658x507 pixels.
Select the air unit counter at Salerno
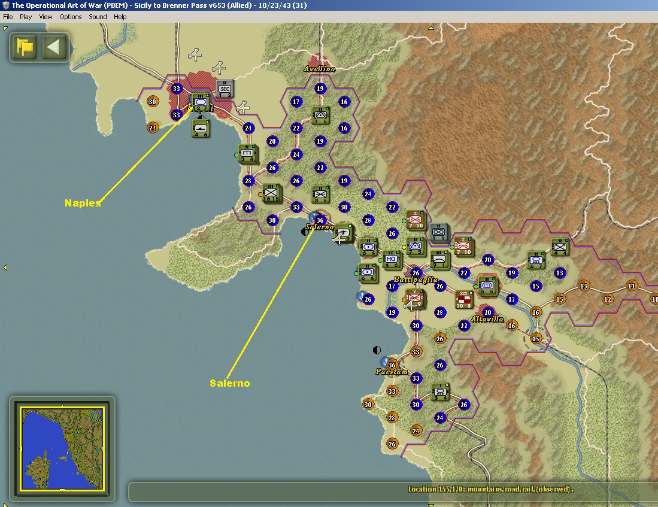click(x=344, y=234)
